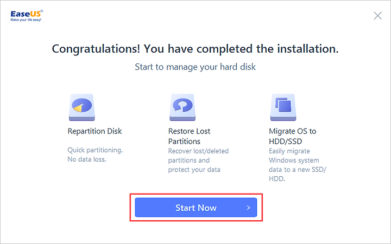Image resolution: width=391 pixels, height=244 pixels.
Task: Click the yellow pie slice on disk icon
Action: [x=78, y=108]
